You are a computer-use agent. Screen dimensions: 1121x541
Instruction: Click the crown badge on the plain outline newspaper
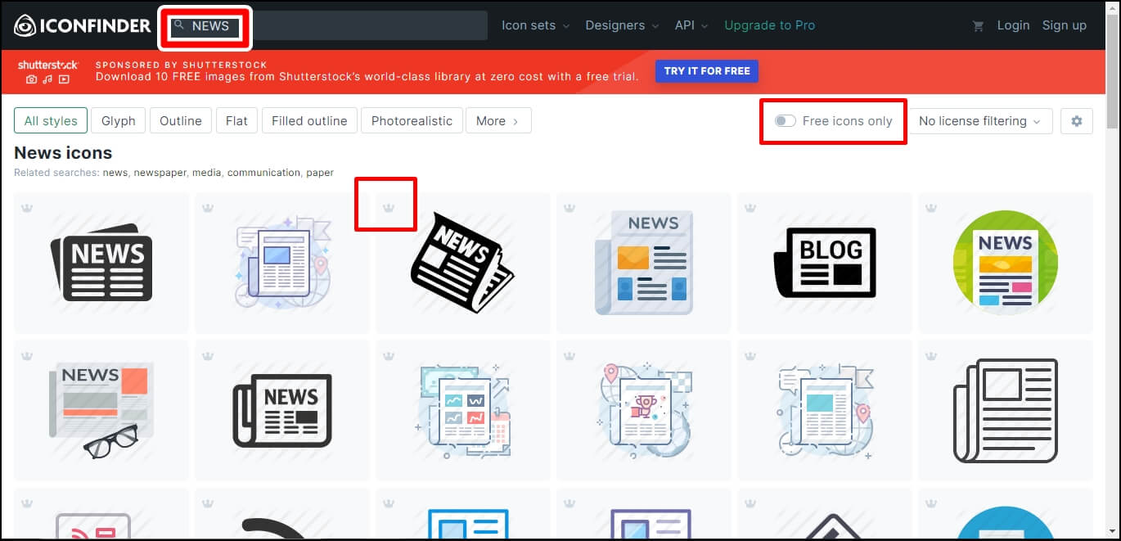pyautogui.click(x=930, y=356)
